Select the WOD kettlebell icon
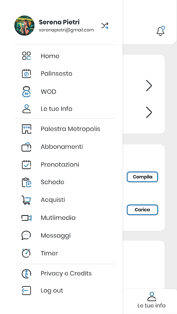The image size is (177, 314). click(x=26, y=91)
